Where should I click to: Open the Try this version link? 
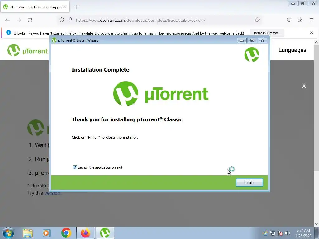(x=52, y=193)
